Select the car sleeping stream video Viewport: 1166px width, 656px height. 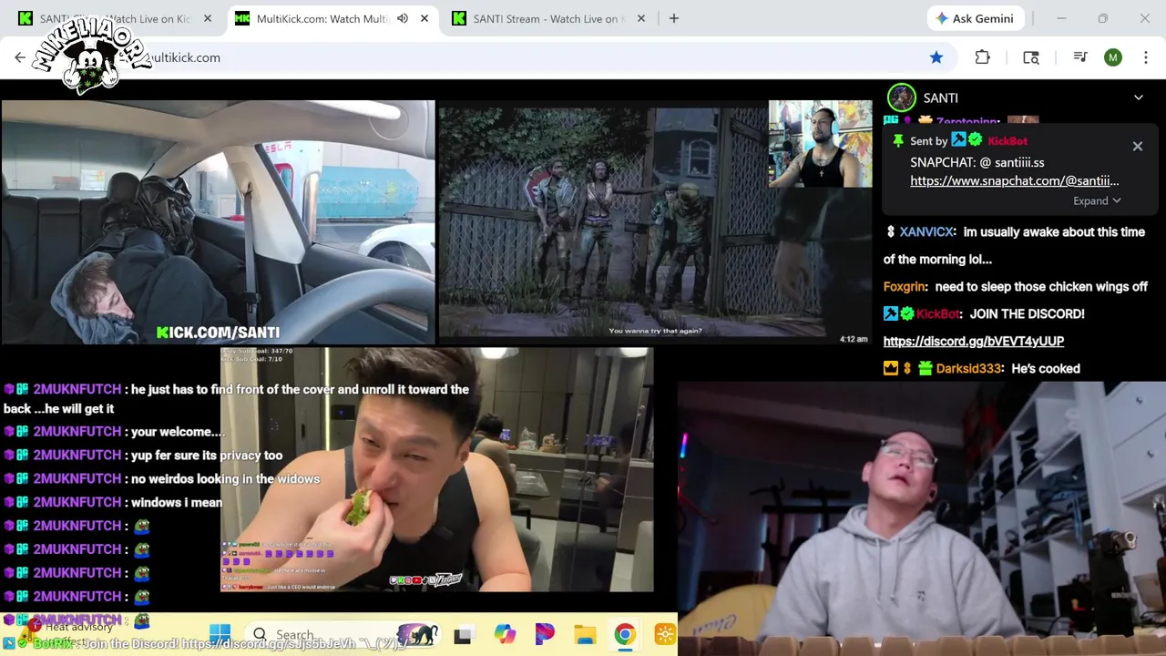tap(218, 221)
